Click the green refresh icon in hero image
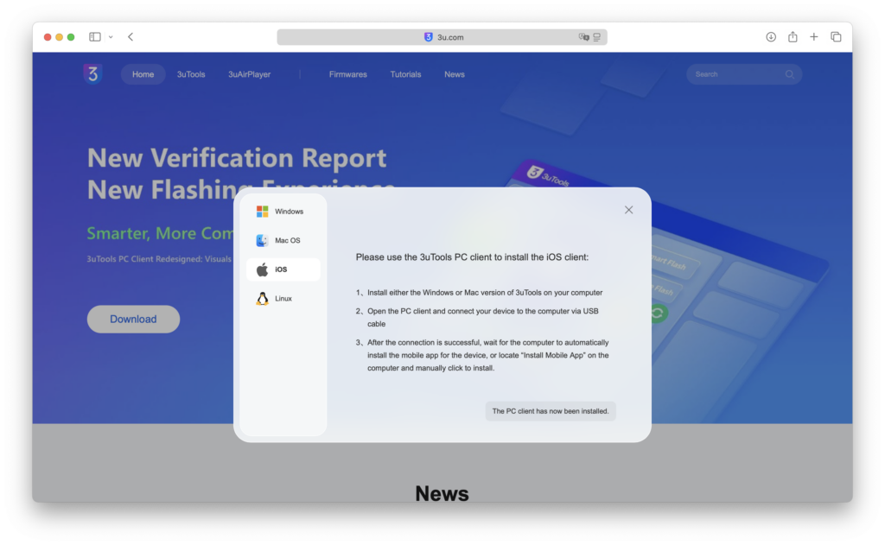 pos(658,314)
